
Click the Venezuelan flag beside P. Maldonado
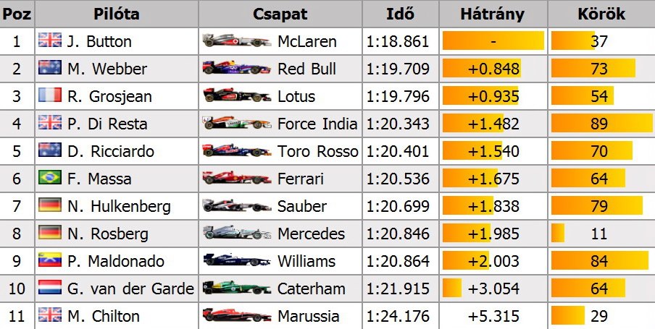tap(50, 261)
